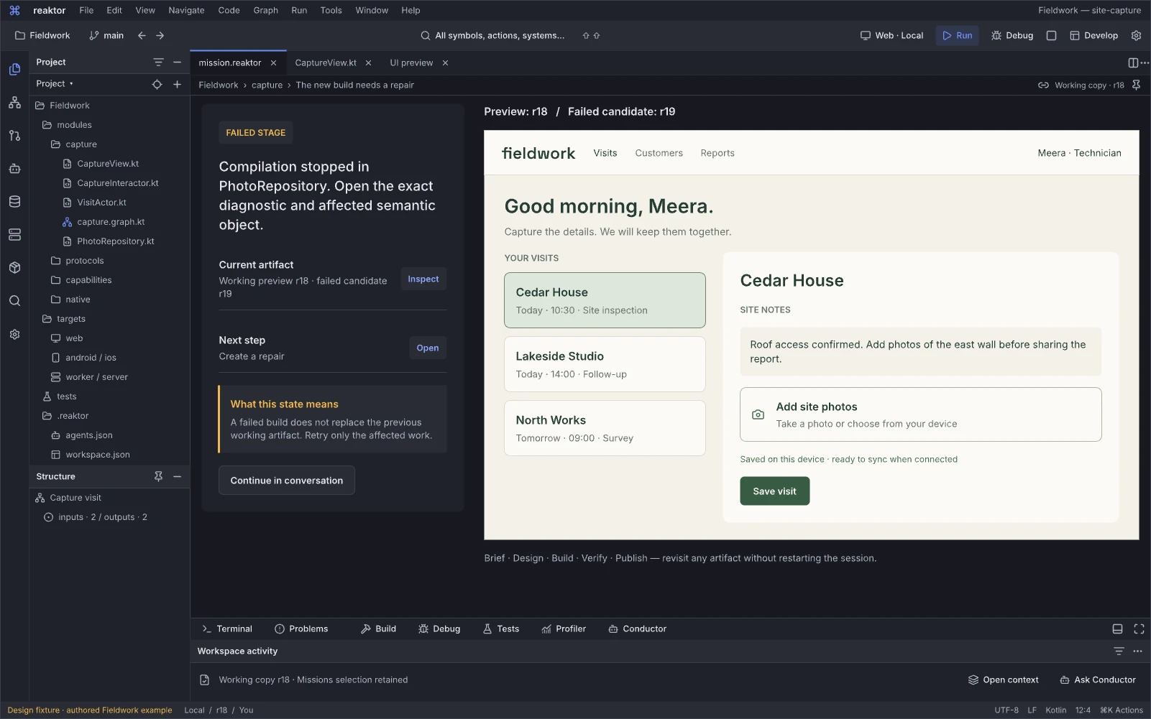Image resolution: width=1151 pixels, height=719 pixels.
Task: Click the stop square icon beside Debug
Action: pyautogui.click(x=1051, y=35)
